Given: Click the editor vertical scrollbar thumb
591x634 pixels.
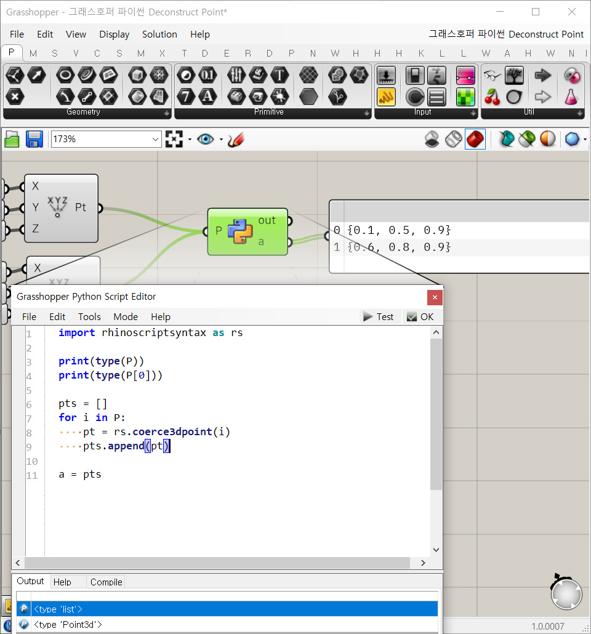Looking at the screenshot, I should point(436,414).
